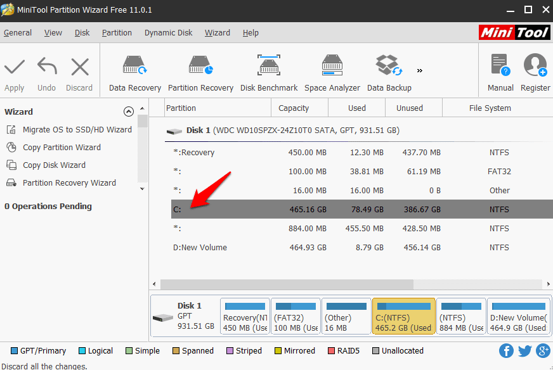
Task: Collapse the Wizard panel
Action: tap(128, 111)
